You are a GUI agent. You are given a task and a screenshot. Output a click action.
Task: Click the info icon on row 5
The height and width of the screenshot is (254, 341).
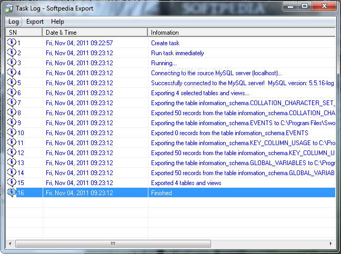click(12, 83)
